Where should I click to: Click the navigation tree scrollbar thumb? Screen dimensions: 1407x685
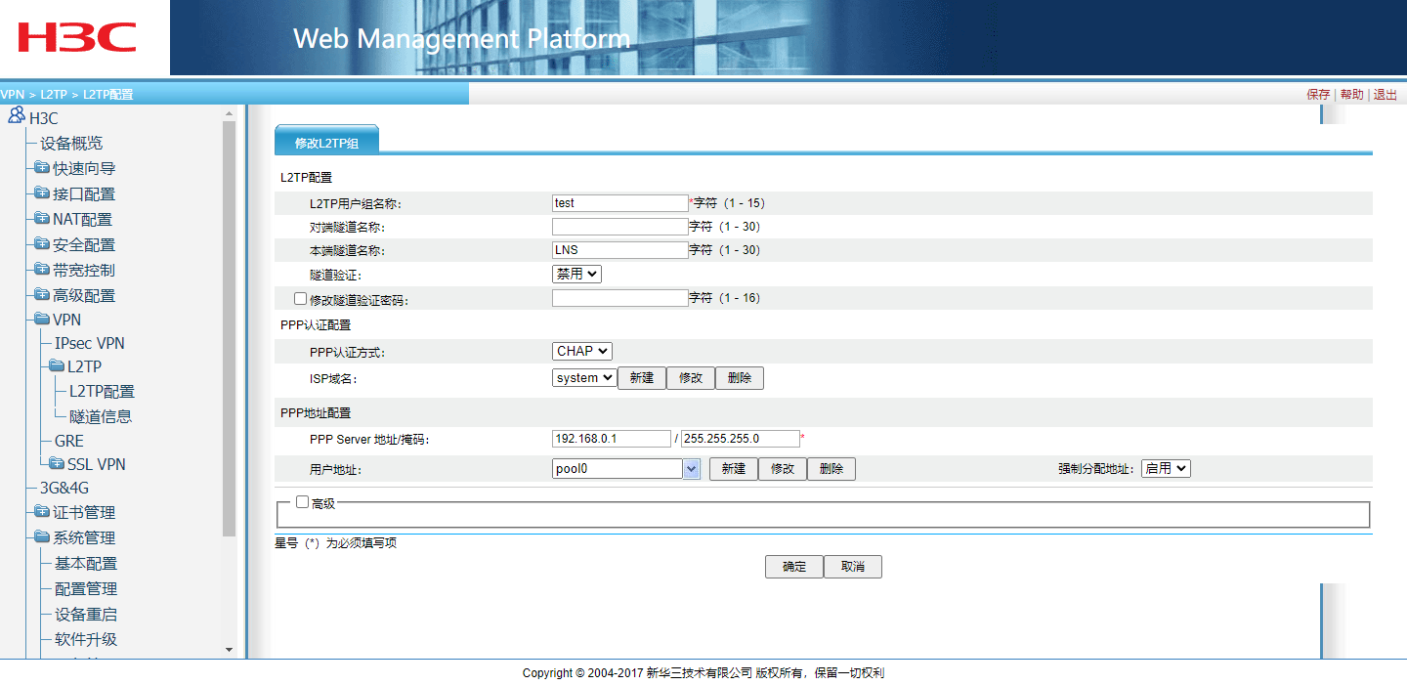(x=230, y=328)
